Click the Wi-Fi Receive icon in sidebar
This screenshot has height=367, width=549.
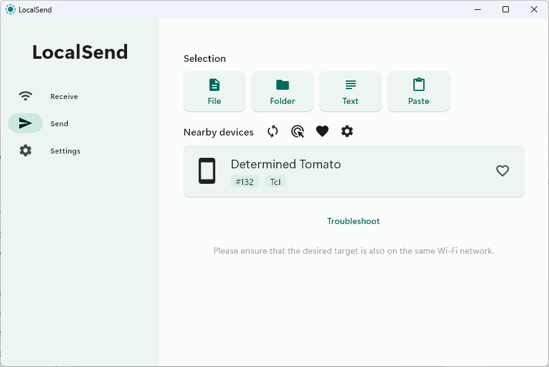click(25, 96)
